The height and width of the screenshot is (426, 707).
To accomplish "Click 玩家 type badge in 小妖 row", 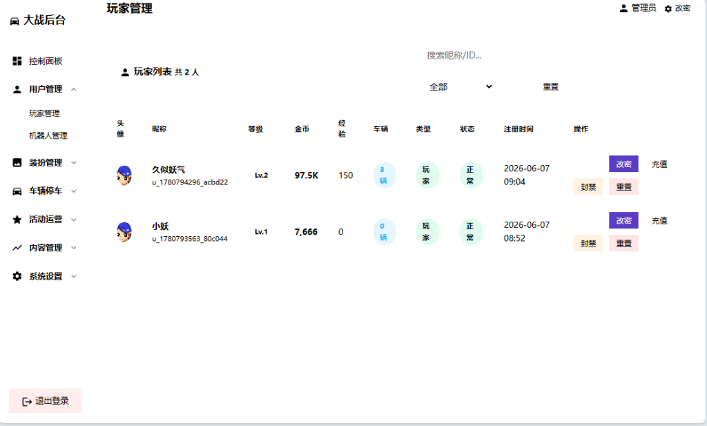I will 427,232.
